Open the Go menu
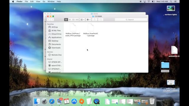 coord(44,1)
